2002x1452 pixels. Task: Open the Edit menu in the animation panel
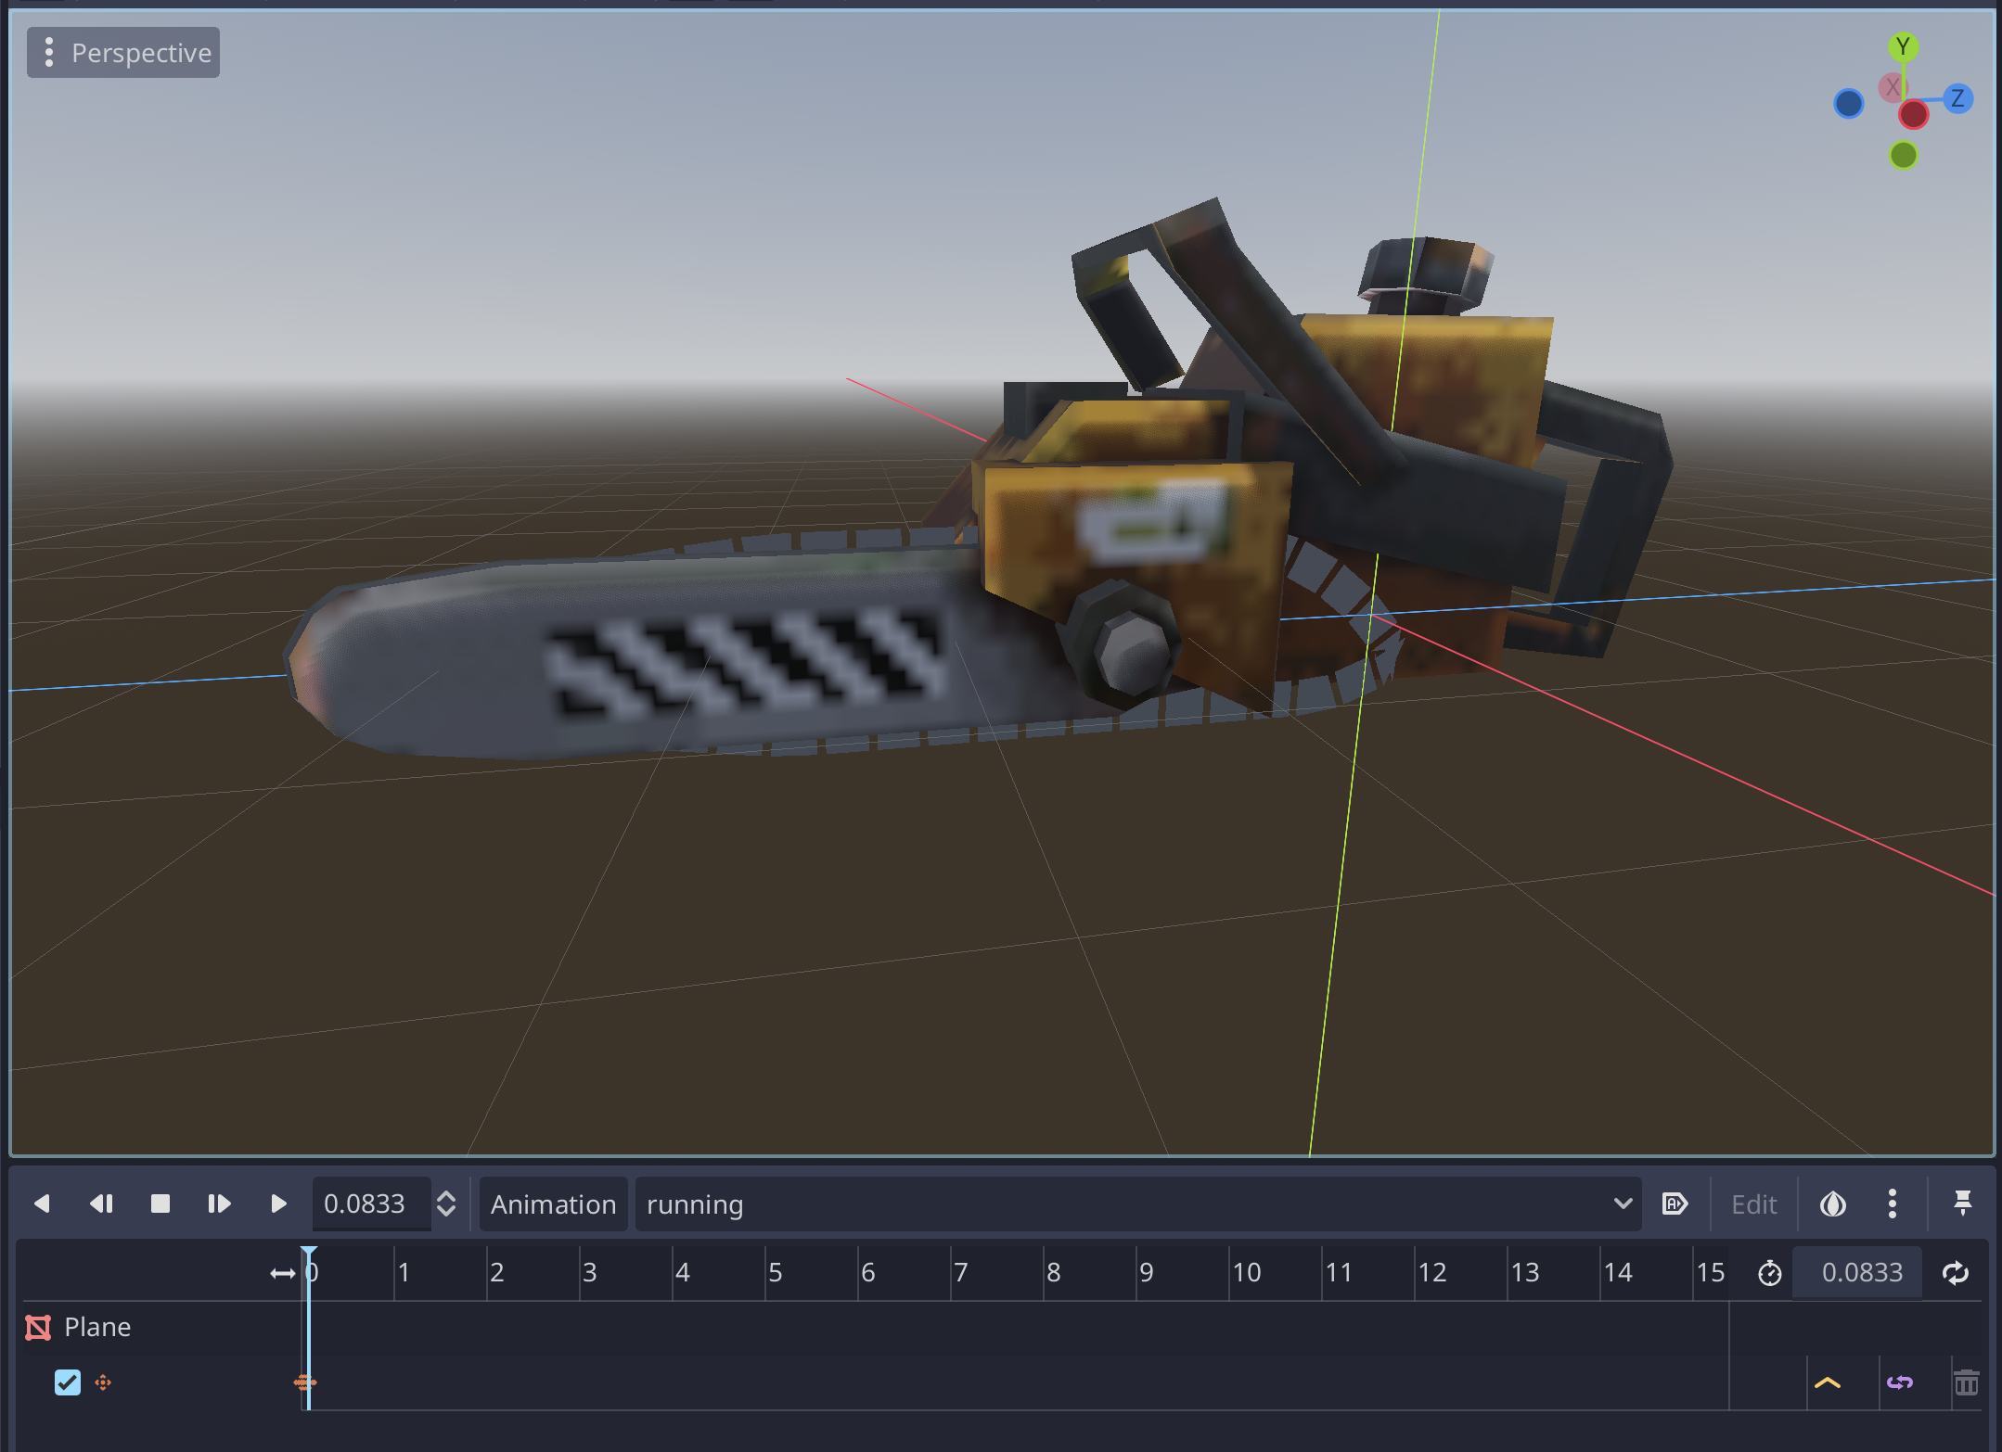(x=1753, y=1204)
